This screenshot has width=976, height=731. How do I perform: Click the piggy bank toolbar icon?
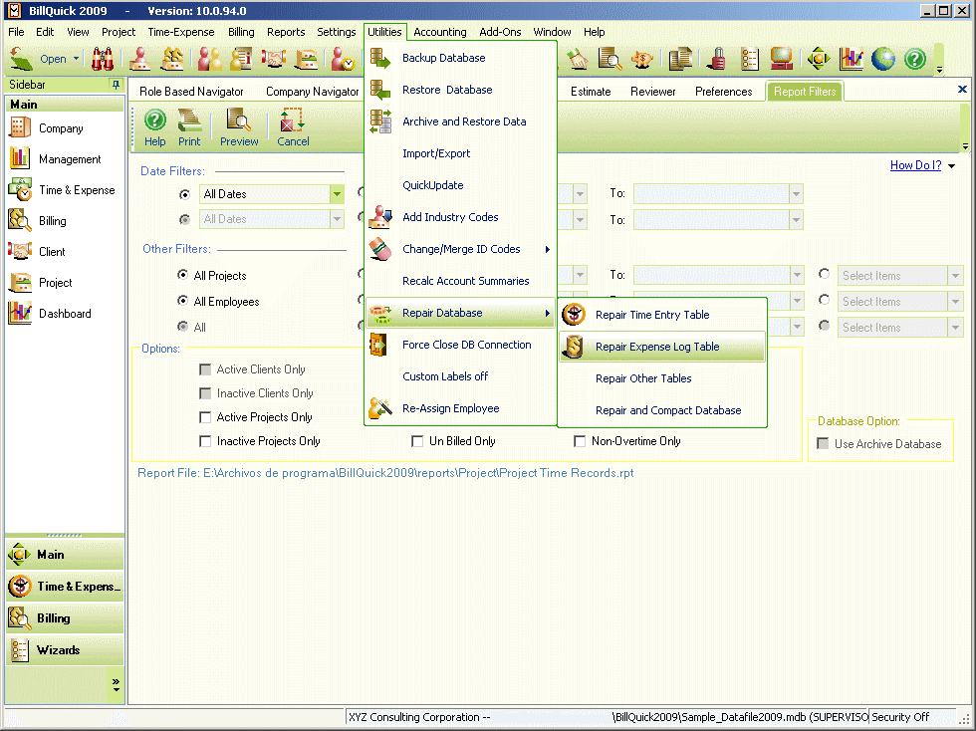click(x=642, y=59)
